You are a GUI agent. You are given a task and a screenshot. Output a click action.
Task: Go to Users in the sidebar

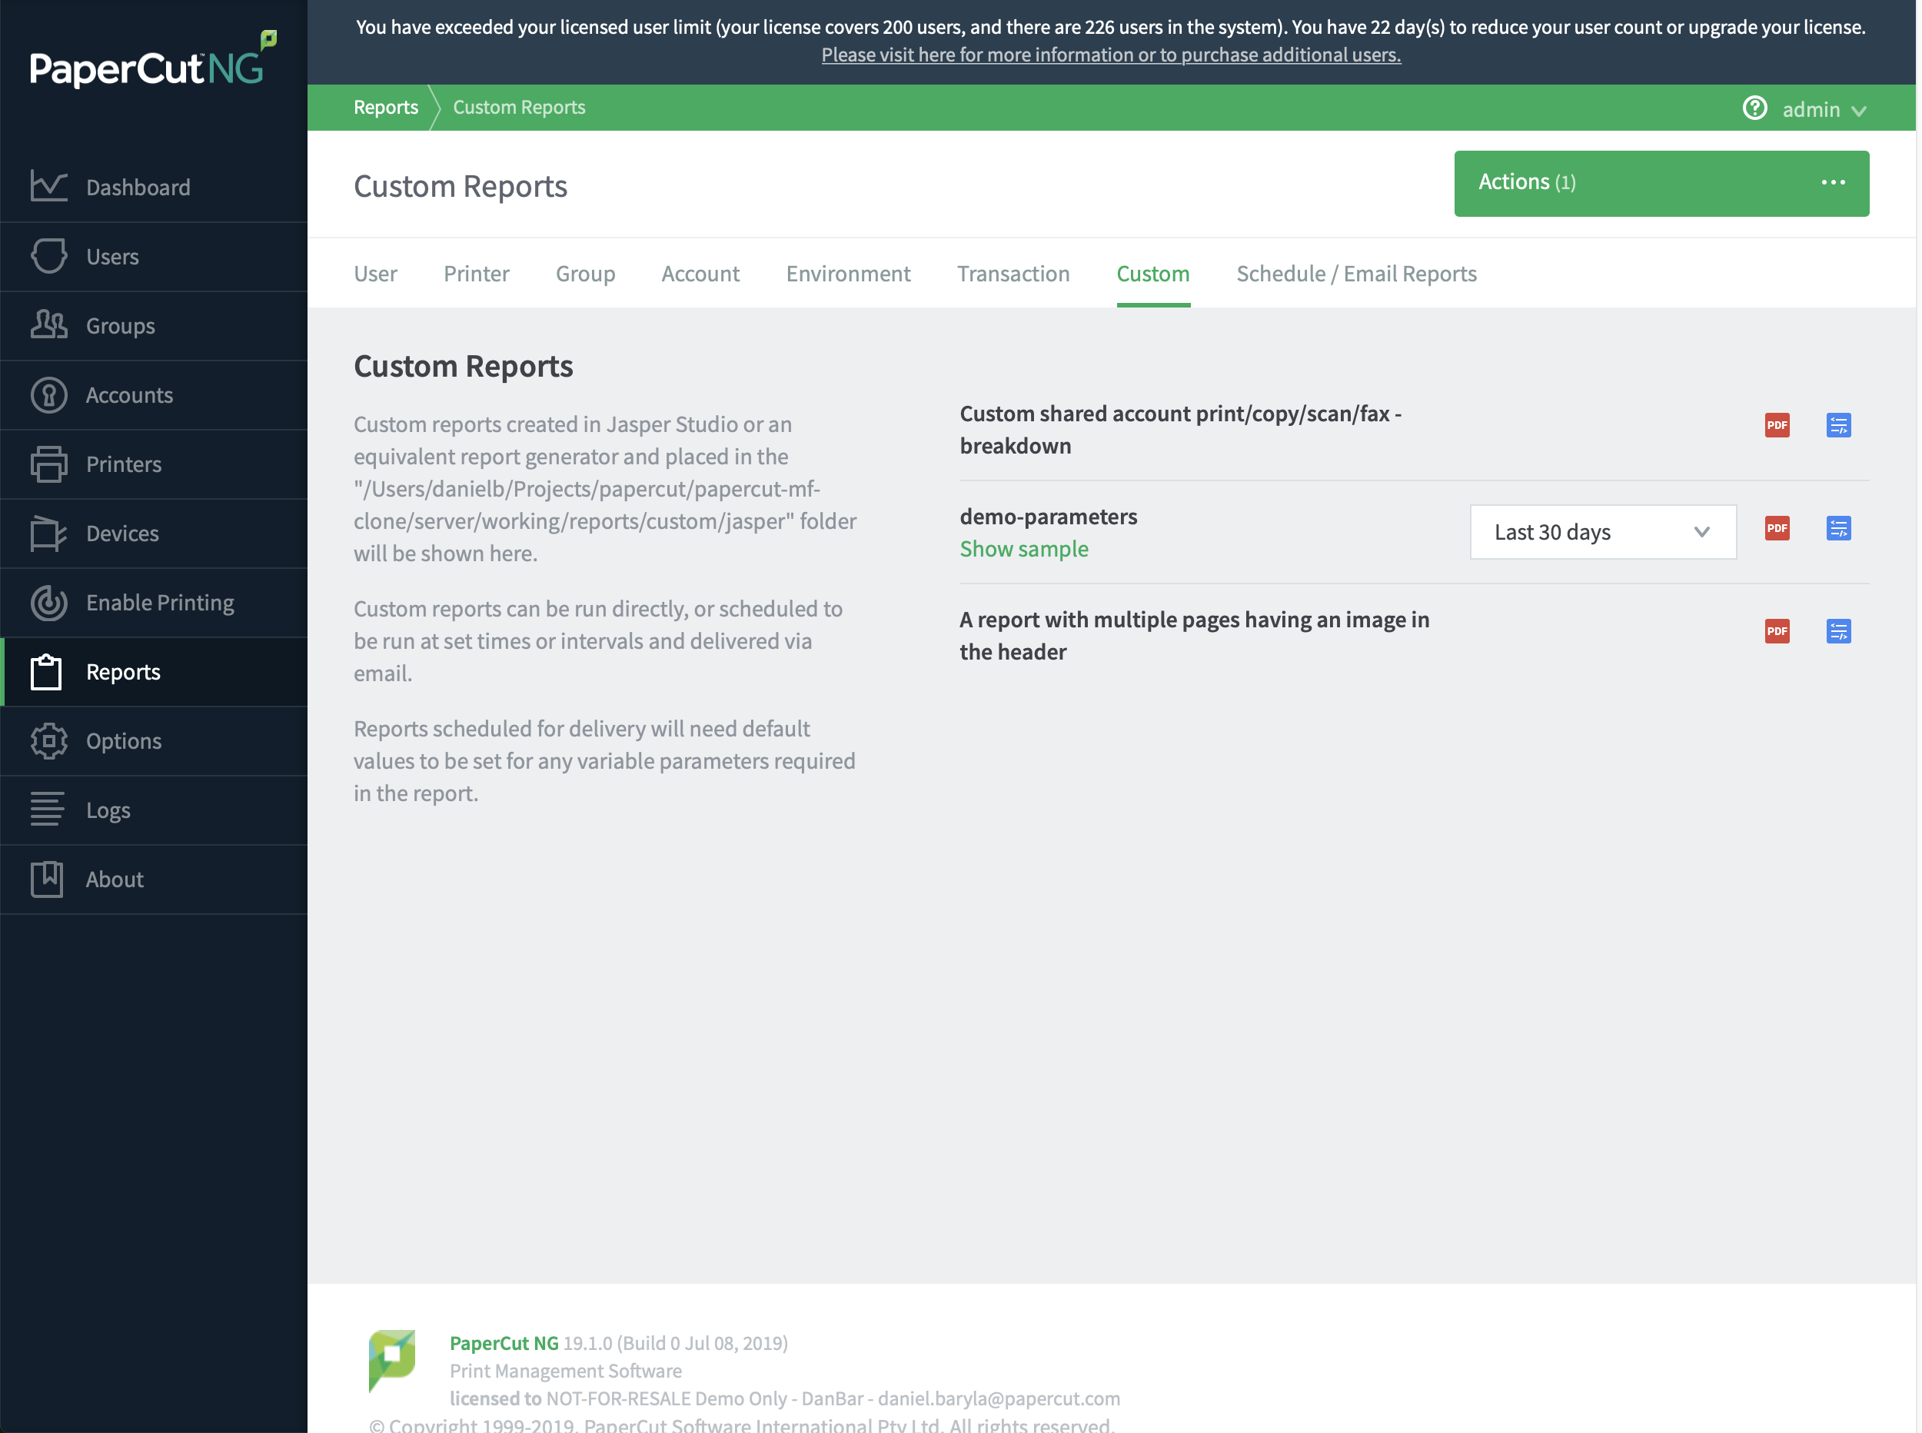point(154,256)
